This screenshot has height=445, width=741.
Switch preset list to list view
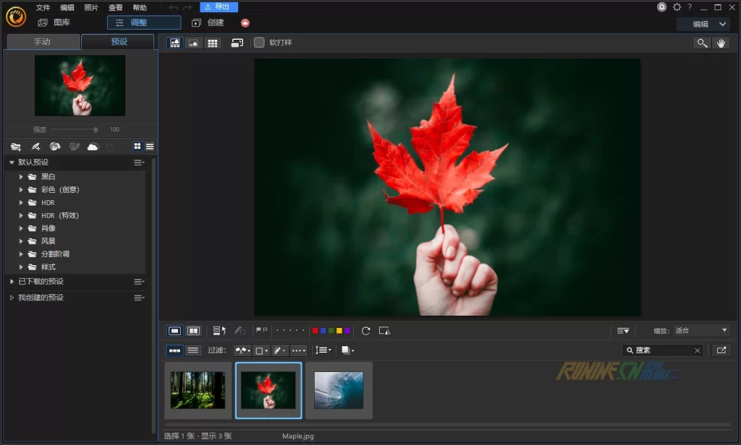tap(150, 147)
